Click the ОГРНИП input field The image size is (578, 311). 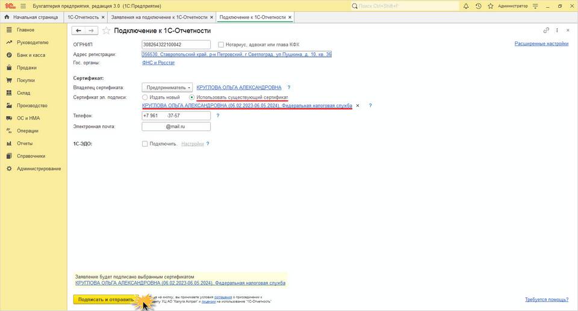pyautogui.click(x=176, y=45)
